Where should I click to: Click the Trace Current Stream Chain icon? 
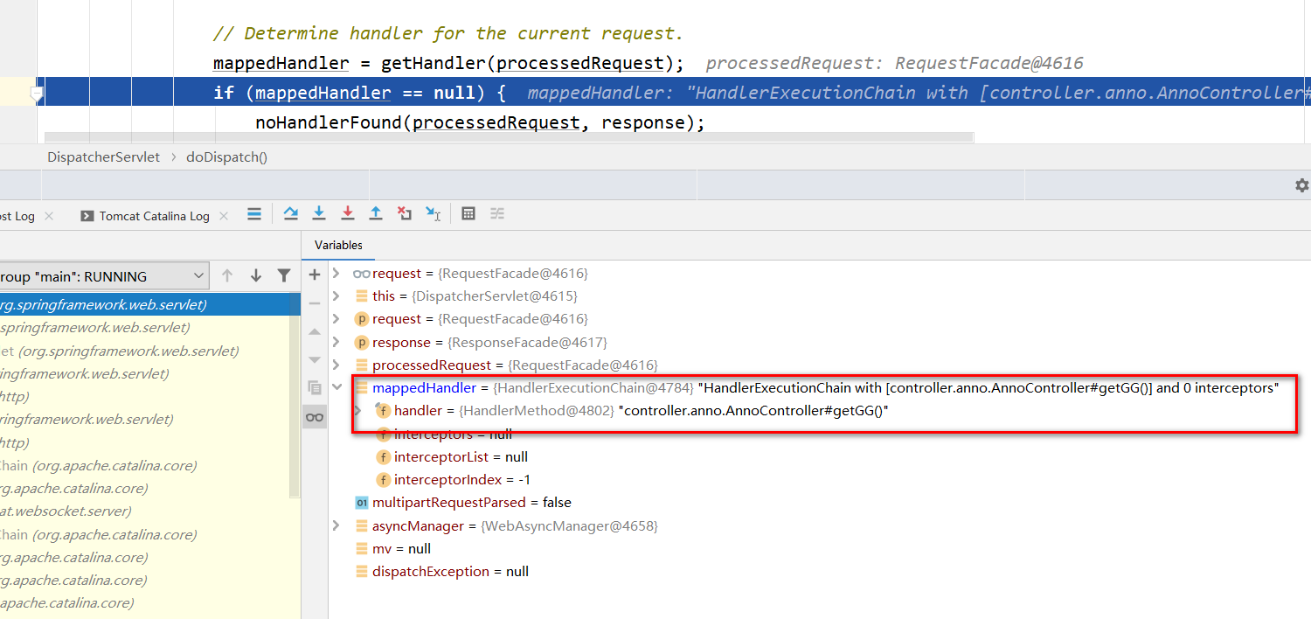(497, 213)
